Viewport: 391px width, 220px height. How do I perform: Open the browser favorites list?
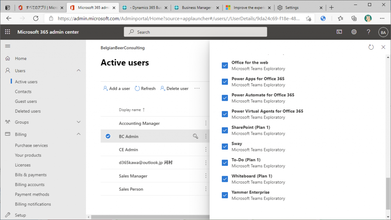tap(340, 18)
